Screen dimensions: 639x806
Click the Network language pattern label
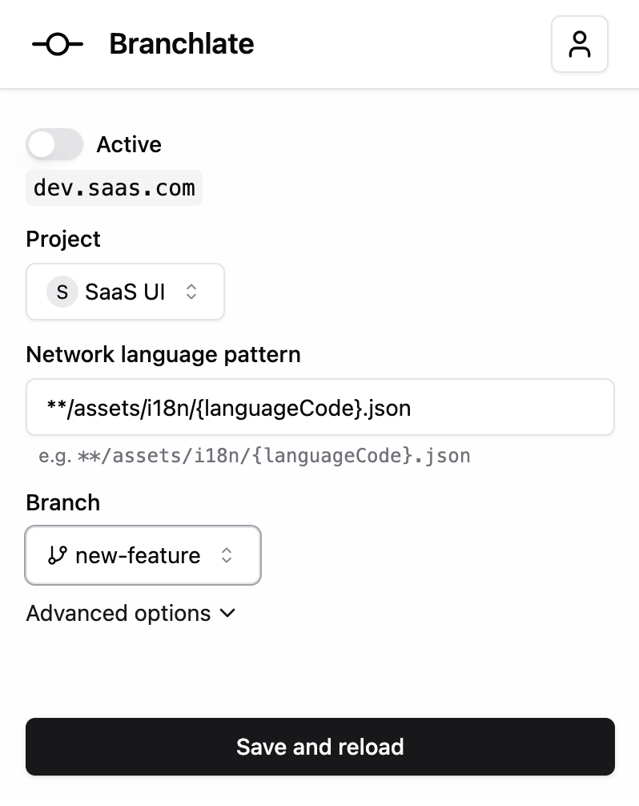[x=163, y=355]
